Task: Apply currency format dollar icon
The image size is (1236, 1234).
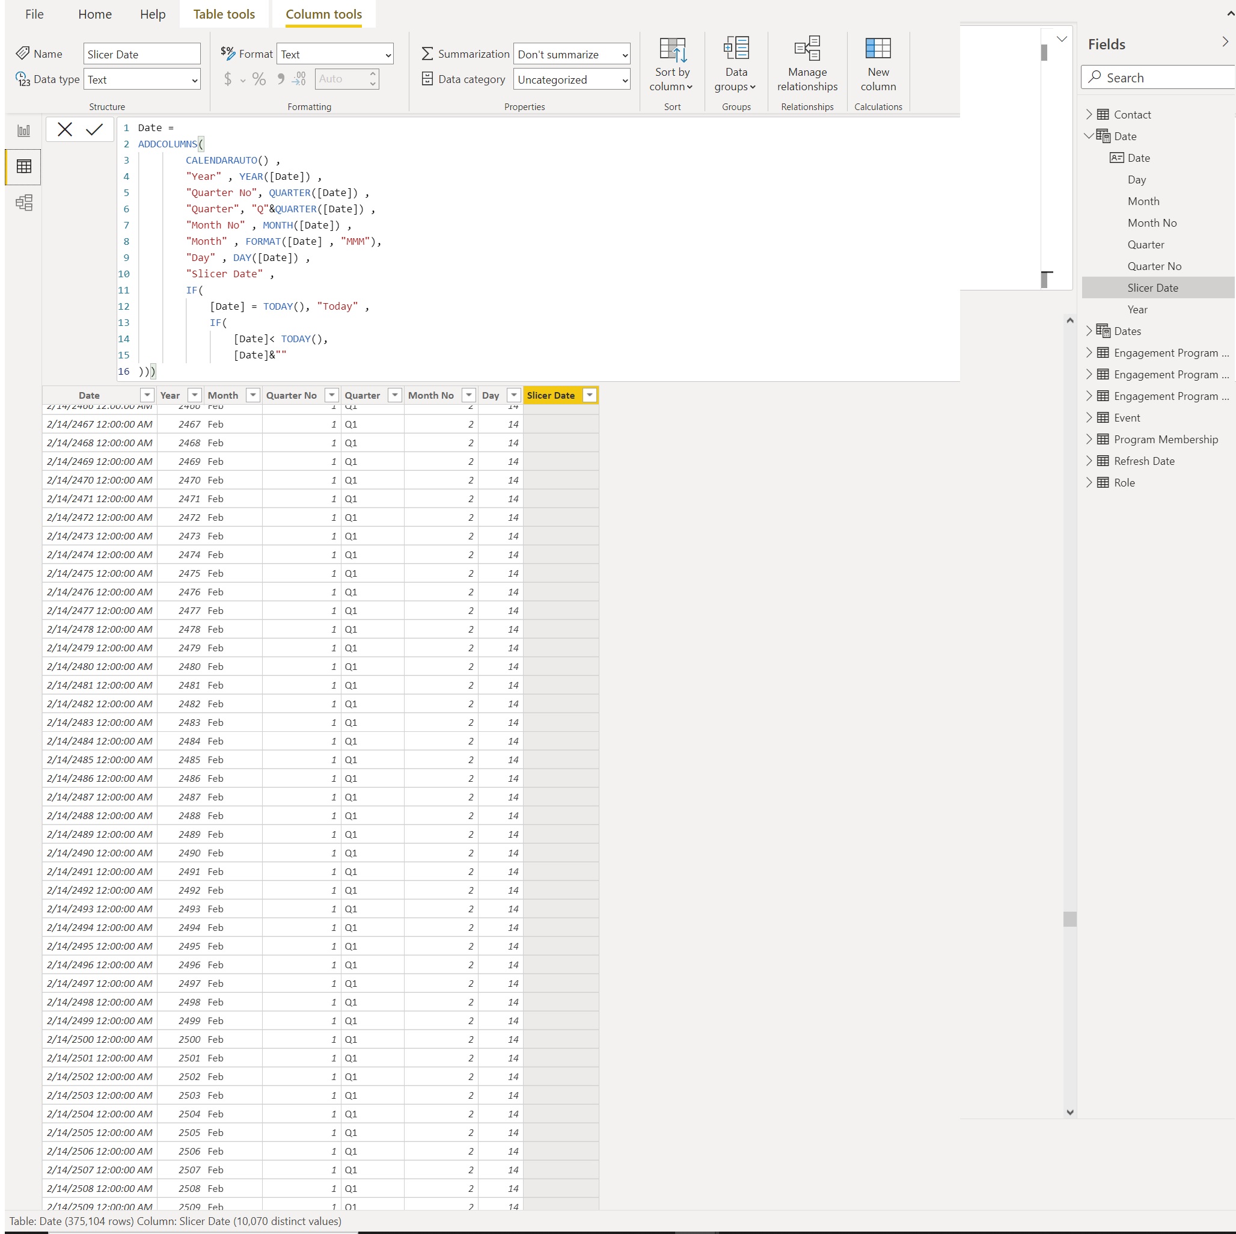Action: click(x=228, y=79)
